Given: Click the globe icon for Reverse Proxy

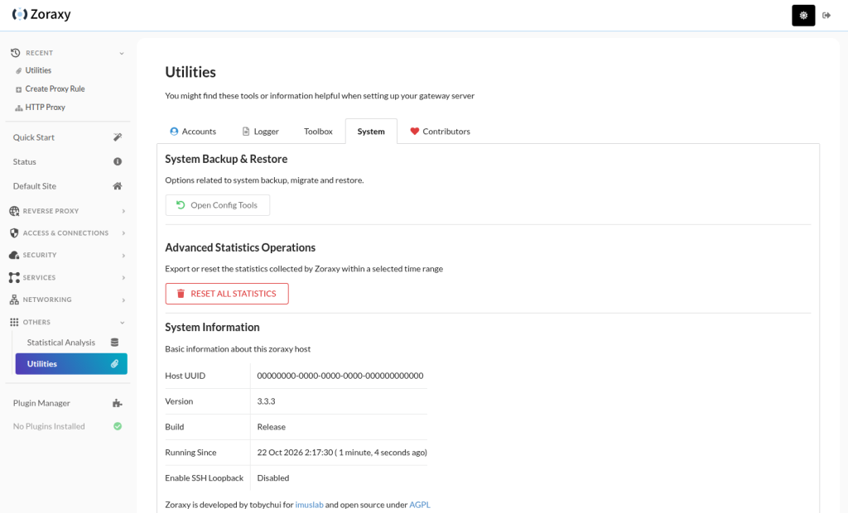Looking at the screenshot, I should [14, 211].
